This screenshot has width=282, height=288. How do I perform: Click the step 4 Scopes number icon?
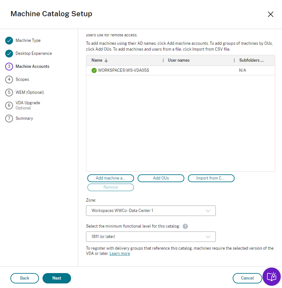[x=9, y=80]
